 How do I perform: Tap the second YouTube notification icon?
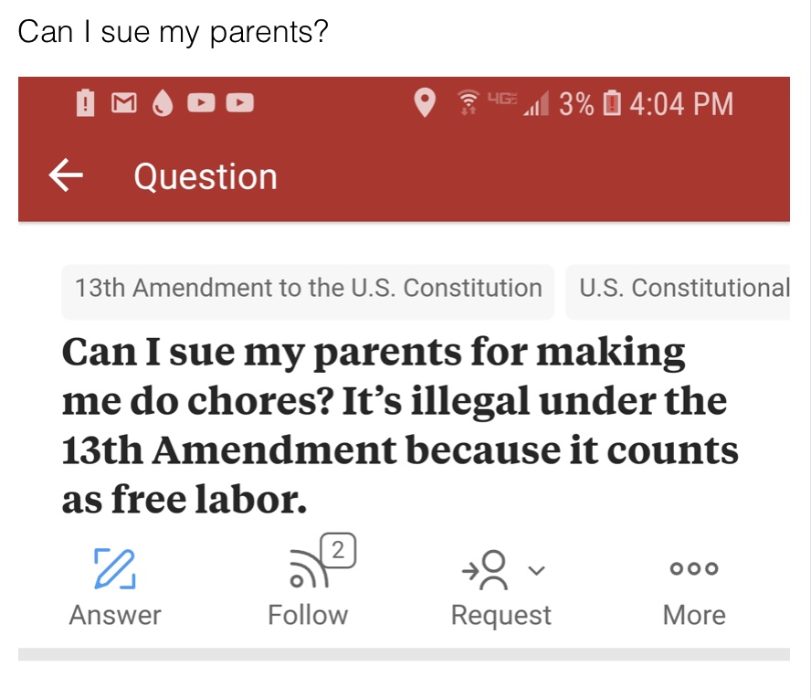click(240, 102)
